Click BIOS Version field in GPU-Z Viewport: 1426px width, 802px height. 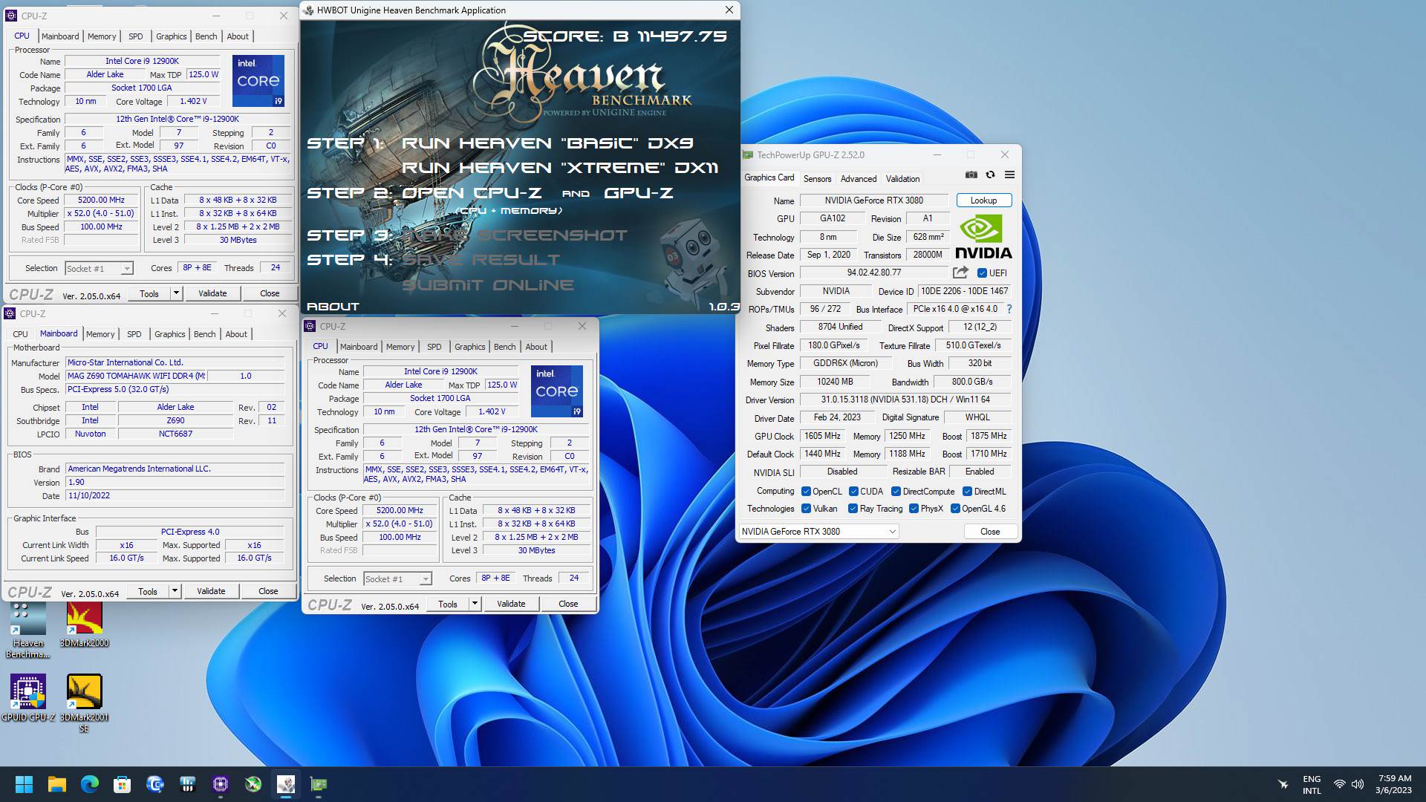pos(874,273)
